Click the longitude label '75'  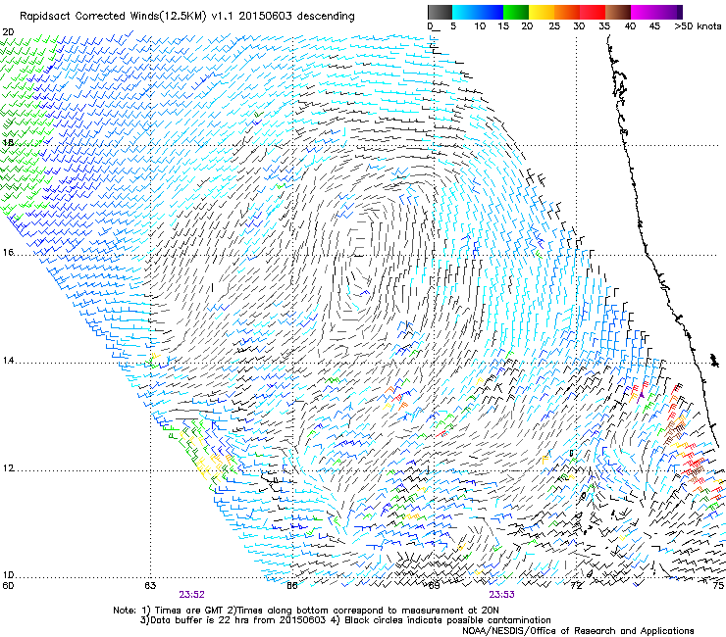click(x=718, y=586)
